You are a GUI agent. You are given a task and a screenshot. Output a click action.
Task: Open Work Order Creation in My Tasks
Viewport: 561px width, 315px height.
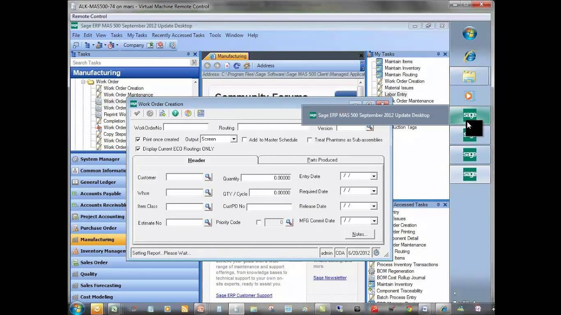pos(404,81)
